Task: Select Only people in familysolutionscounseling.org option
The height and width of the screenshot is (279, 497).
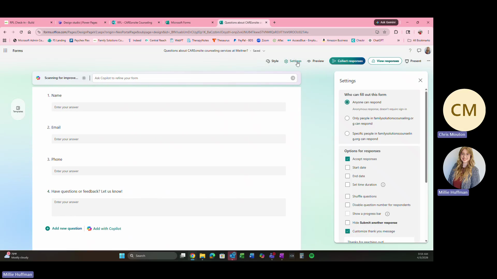Action: (347, 118)
